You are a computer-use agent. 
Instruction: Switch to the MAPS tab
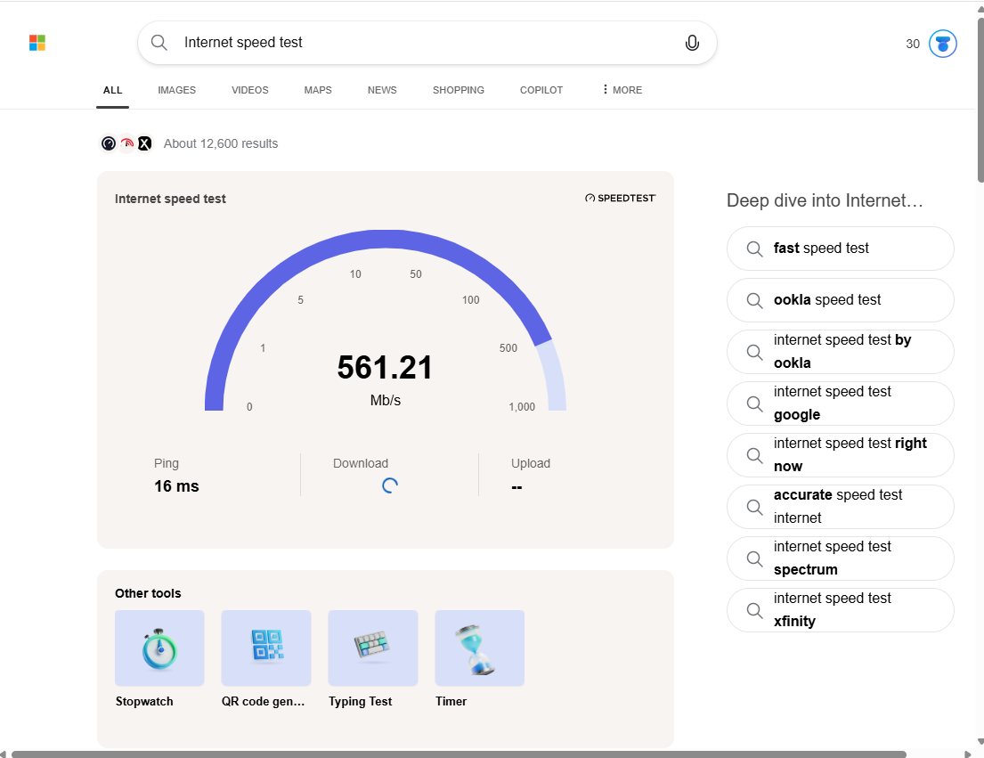318,90
